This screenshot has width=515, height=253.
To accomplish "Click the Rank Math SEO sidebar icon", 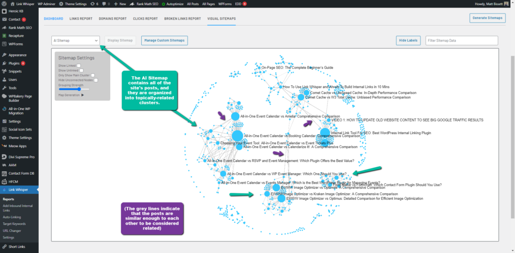I will (x=4, y=28).
